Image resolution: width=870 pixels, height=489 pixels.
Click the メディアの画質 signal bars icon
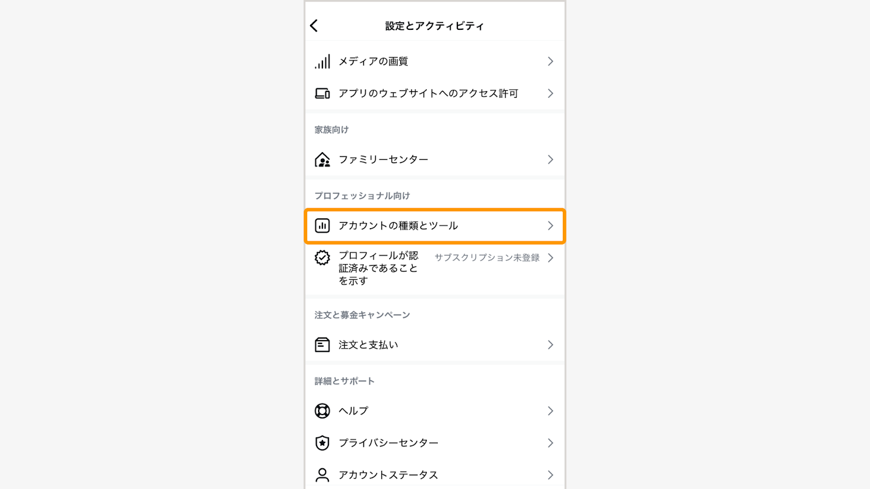pyautogui.click(x=322, y=61)
